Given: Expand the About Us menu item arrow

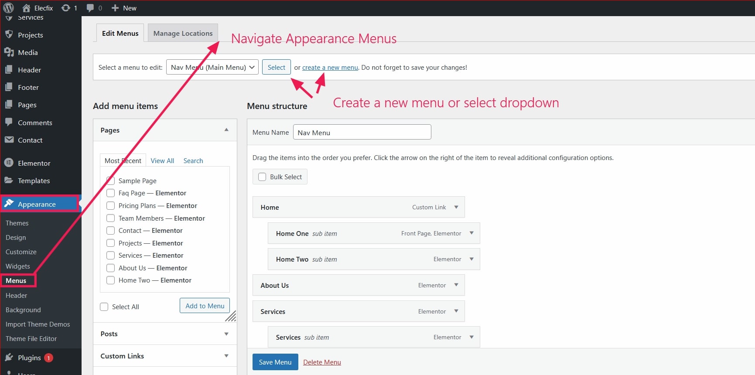Looking at the screenshot, I should [456, 285].
